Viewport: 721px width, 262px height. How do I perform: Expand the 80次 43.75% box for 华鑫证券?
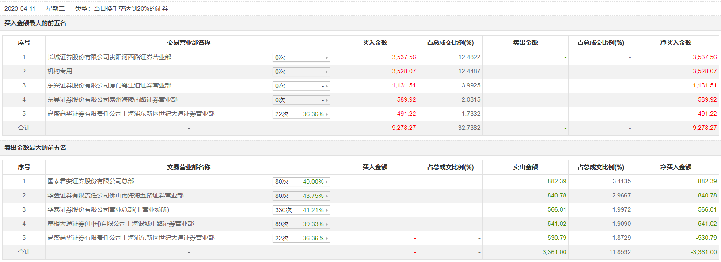pyautogui.click(x=301, y=196)
